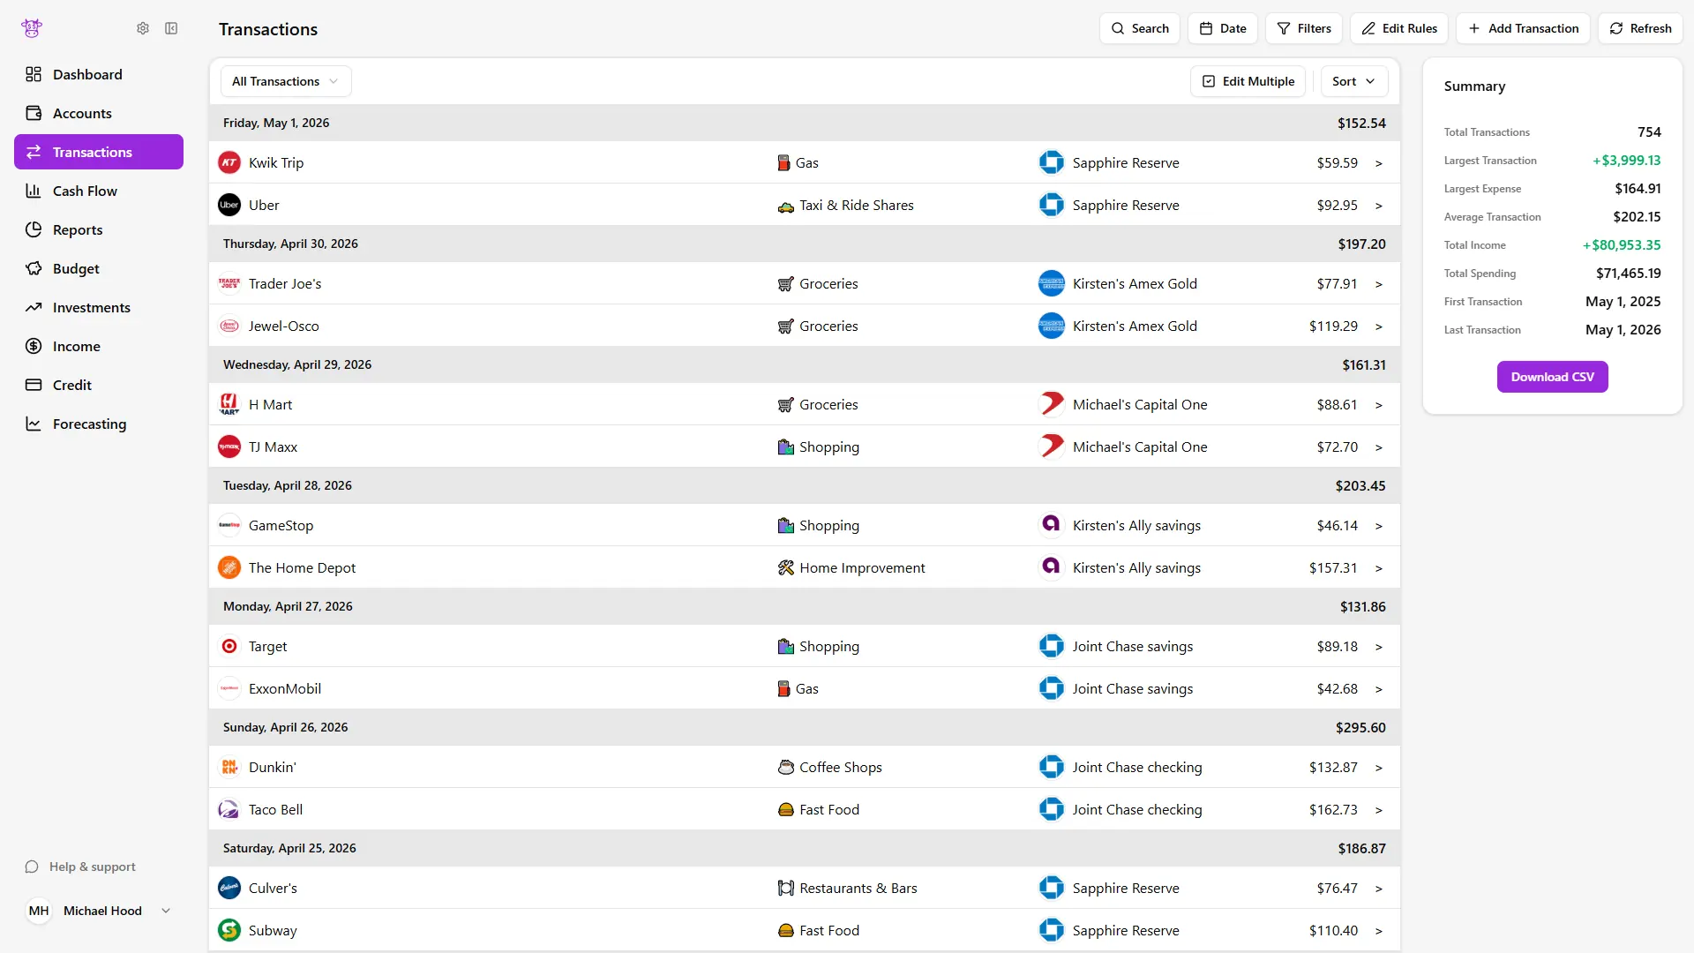The image size is (1694, 953).
Task: Click the Dunkin' $132.87 amount
Action: 1333,767
